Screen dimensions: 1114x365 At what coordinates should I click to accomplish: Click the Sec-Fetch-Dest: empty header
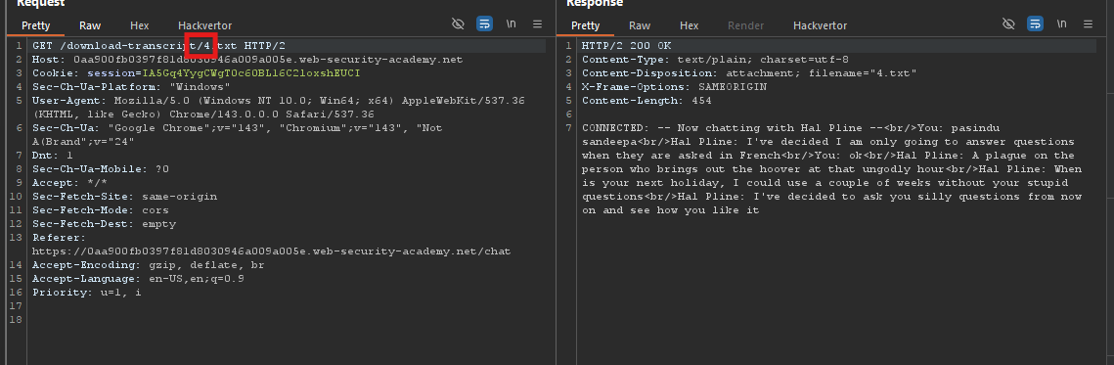pos(105,223)
